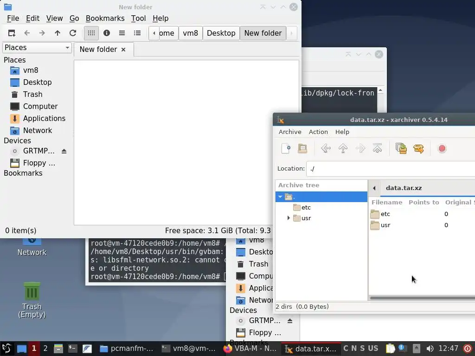475x356 pixels.
Task: Open xarchiver Archive menu
Action: coord(290,132)
